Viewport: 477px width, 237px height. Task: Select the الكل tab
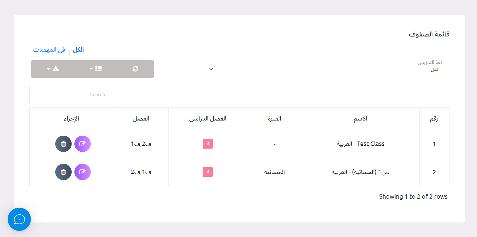coord(77,49)
